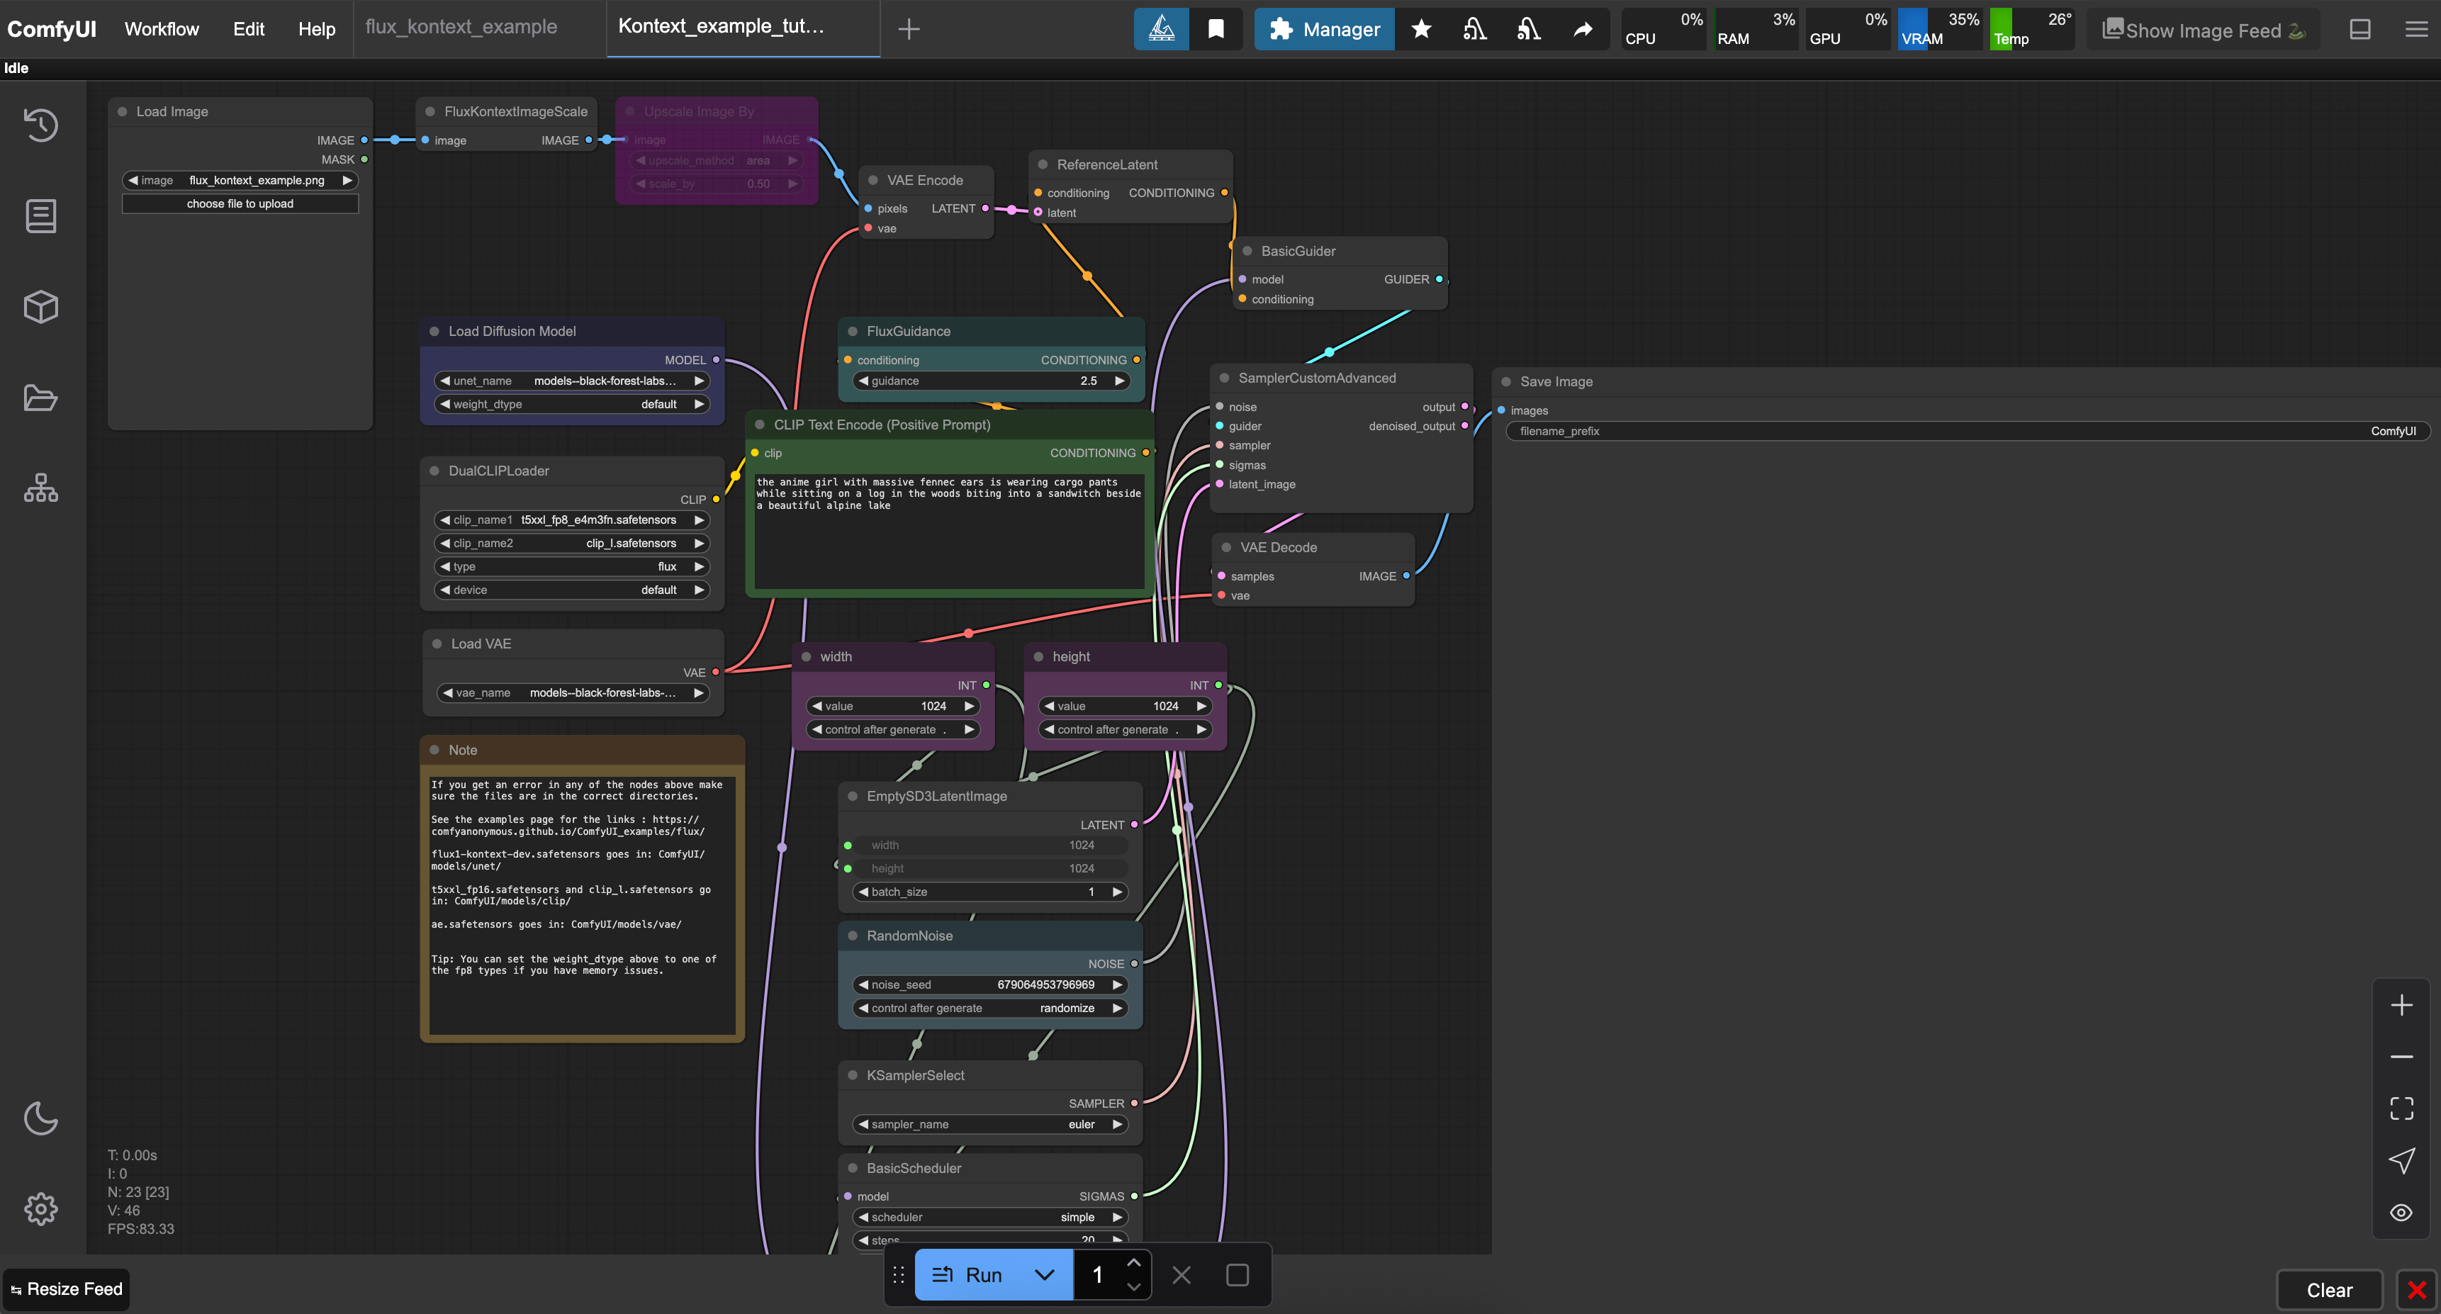Image resolution: width=2441 pixels, height=1314 pixels.
Task: Close the image feed with the red X
Action: click(x=2416, y=1289)
